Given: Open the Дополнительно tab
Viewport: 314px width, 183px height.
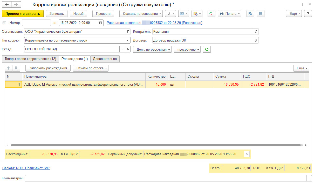Looking at the screenshot, I should click(x=105, y=59).
